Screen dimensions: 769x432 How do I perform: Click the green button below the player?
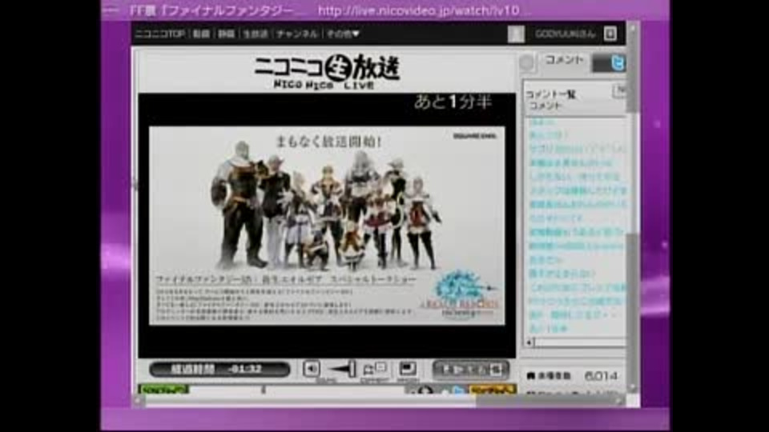pyautogui.click(x=163, y=390)
